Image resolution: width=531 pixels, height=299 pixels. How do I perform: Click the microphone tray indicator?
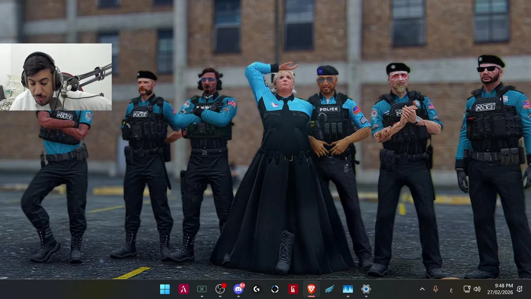coord(436,289)
